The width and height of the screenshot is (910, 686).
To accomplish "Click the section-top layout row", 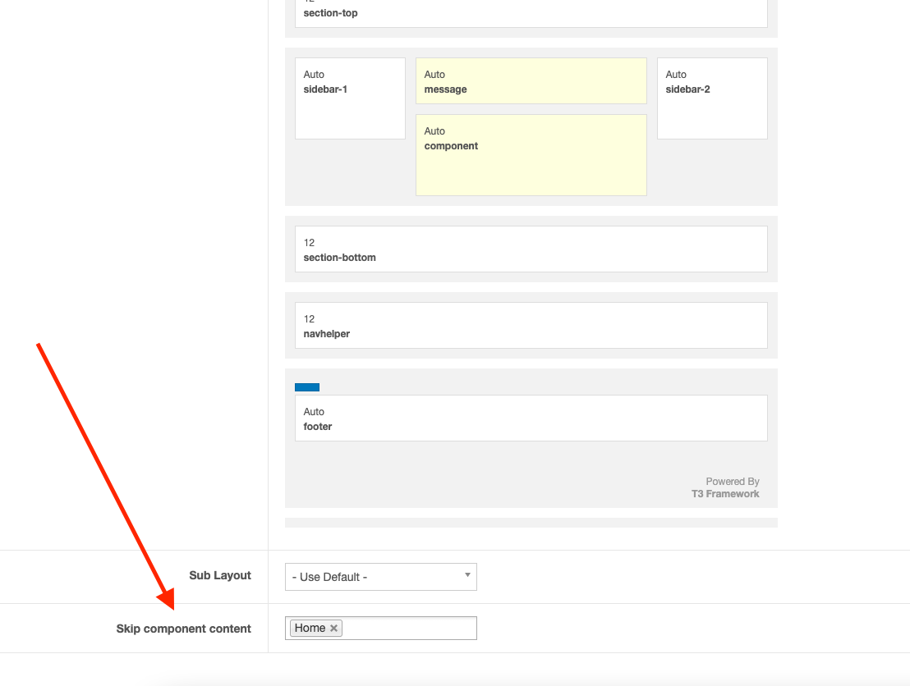I will [x=531, y=13].
